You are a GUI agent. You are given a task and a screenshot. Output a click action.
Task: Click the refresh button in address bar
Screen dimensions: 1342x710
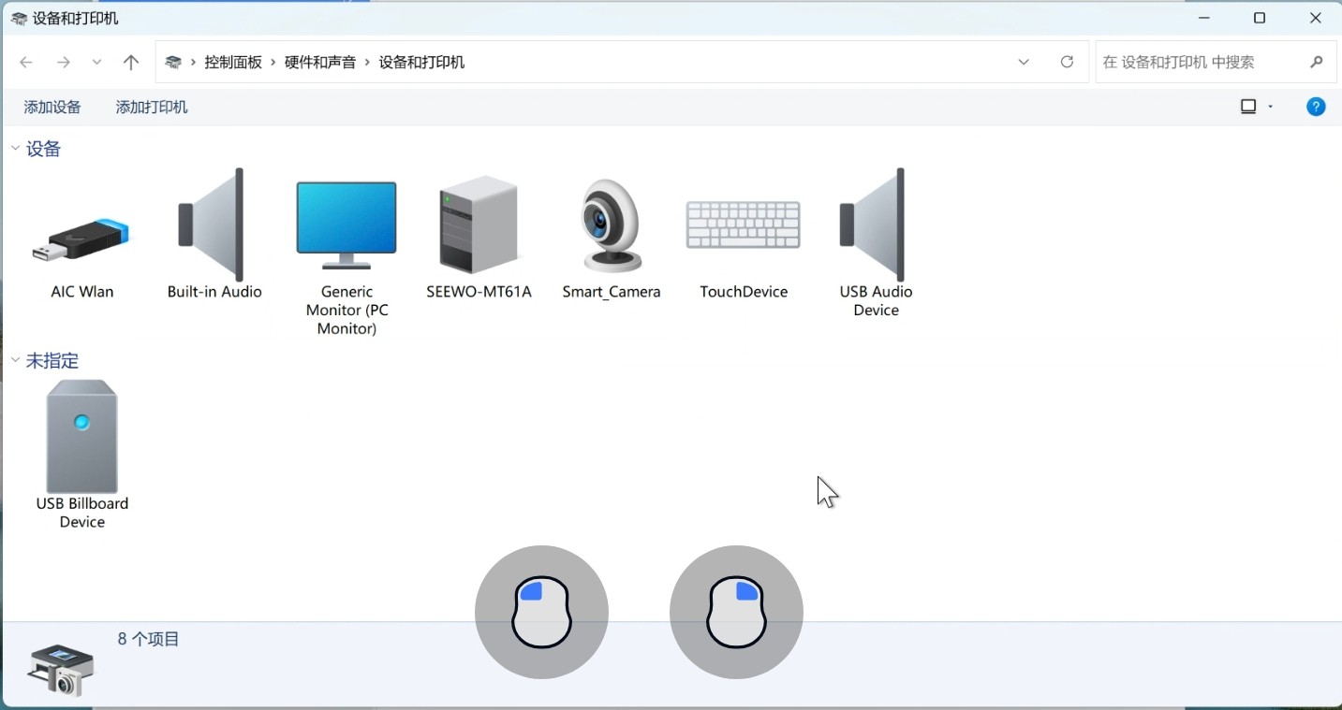coord(1067,62)
